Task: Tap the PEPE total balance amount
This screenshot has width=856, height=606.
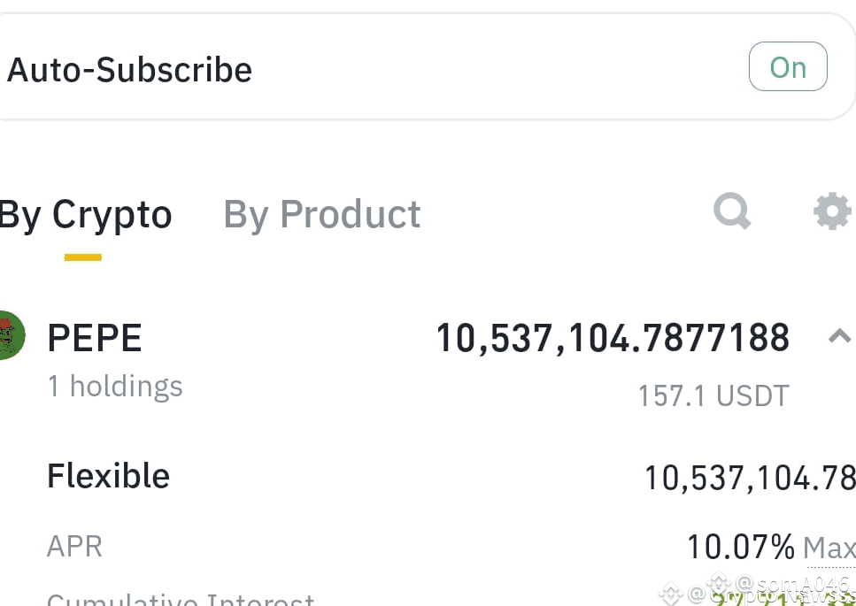Action: (613, 338)
